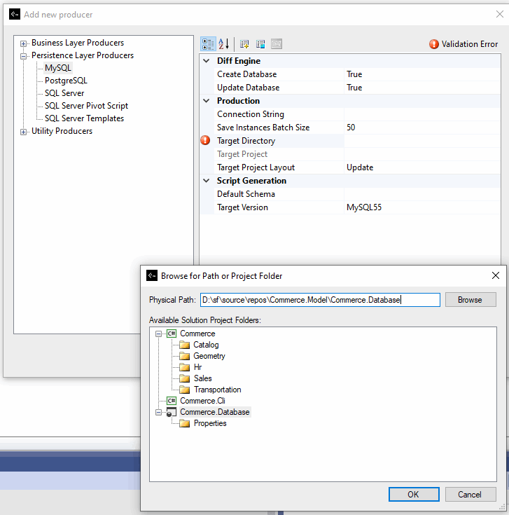Click the Persistence Layer Producers label
The height and width of the screenshot is (515, 509).
coord(83,55)
